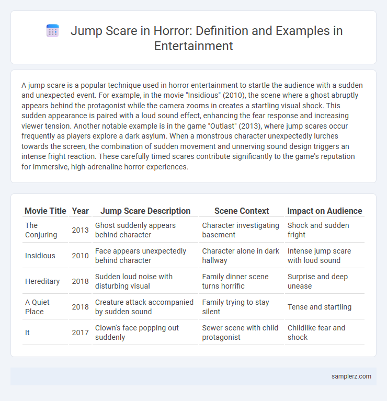Click the article title heading
The image size is (387, 401).
point(207,38)
